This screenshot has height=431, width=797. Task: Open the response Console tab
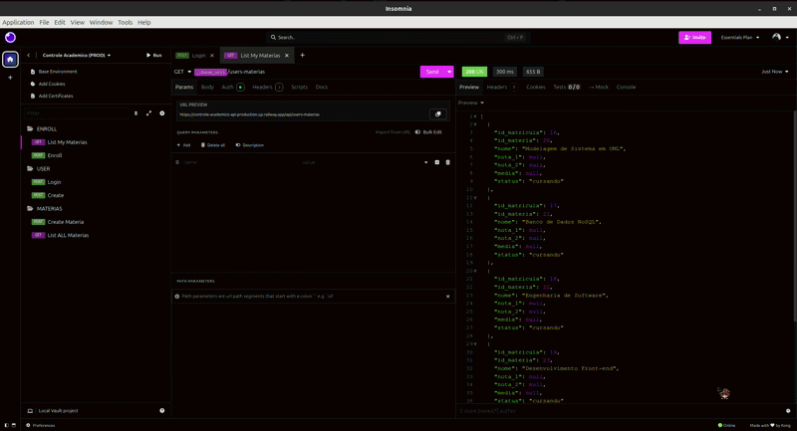click(627, 87)
